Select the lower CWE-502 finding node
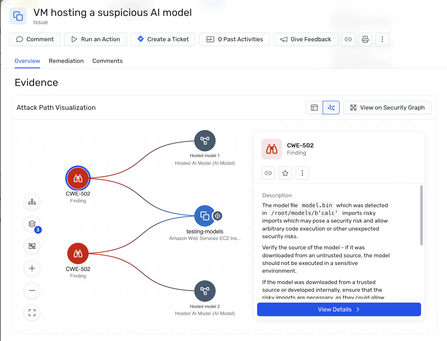Screen dimensions: 447x341 [x=78, y=254]
